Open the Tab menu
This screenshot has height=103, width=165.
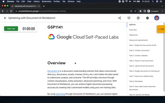pos(64,1)
